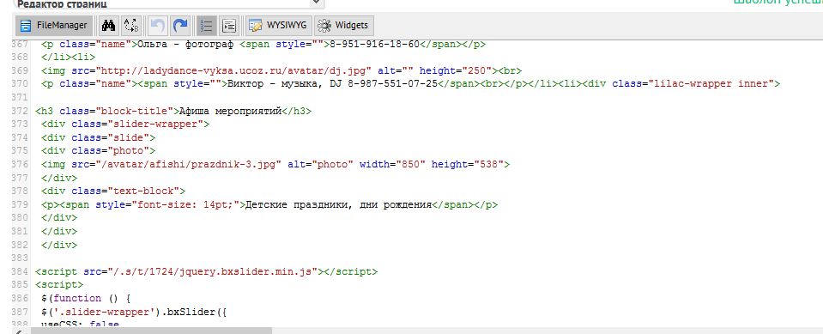This screenshot has width=823, height=334.
Task: Open the find and replace A-B icon
Action: point(130,25)
